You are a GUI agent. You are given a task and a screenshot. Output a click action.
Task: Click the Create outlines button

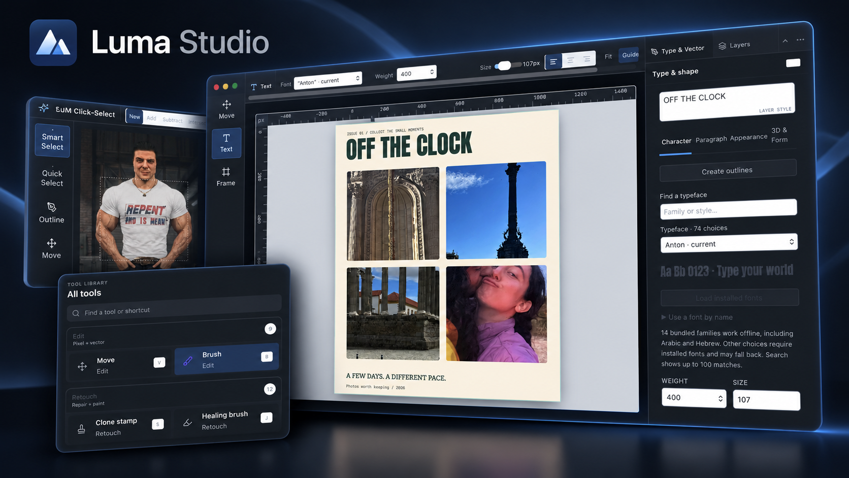click(x=728, y=171)
